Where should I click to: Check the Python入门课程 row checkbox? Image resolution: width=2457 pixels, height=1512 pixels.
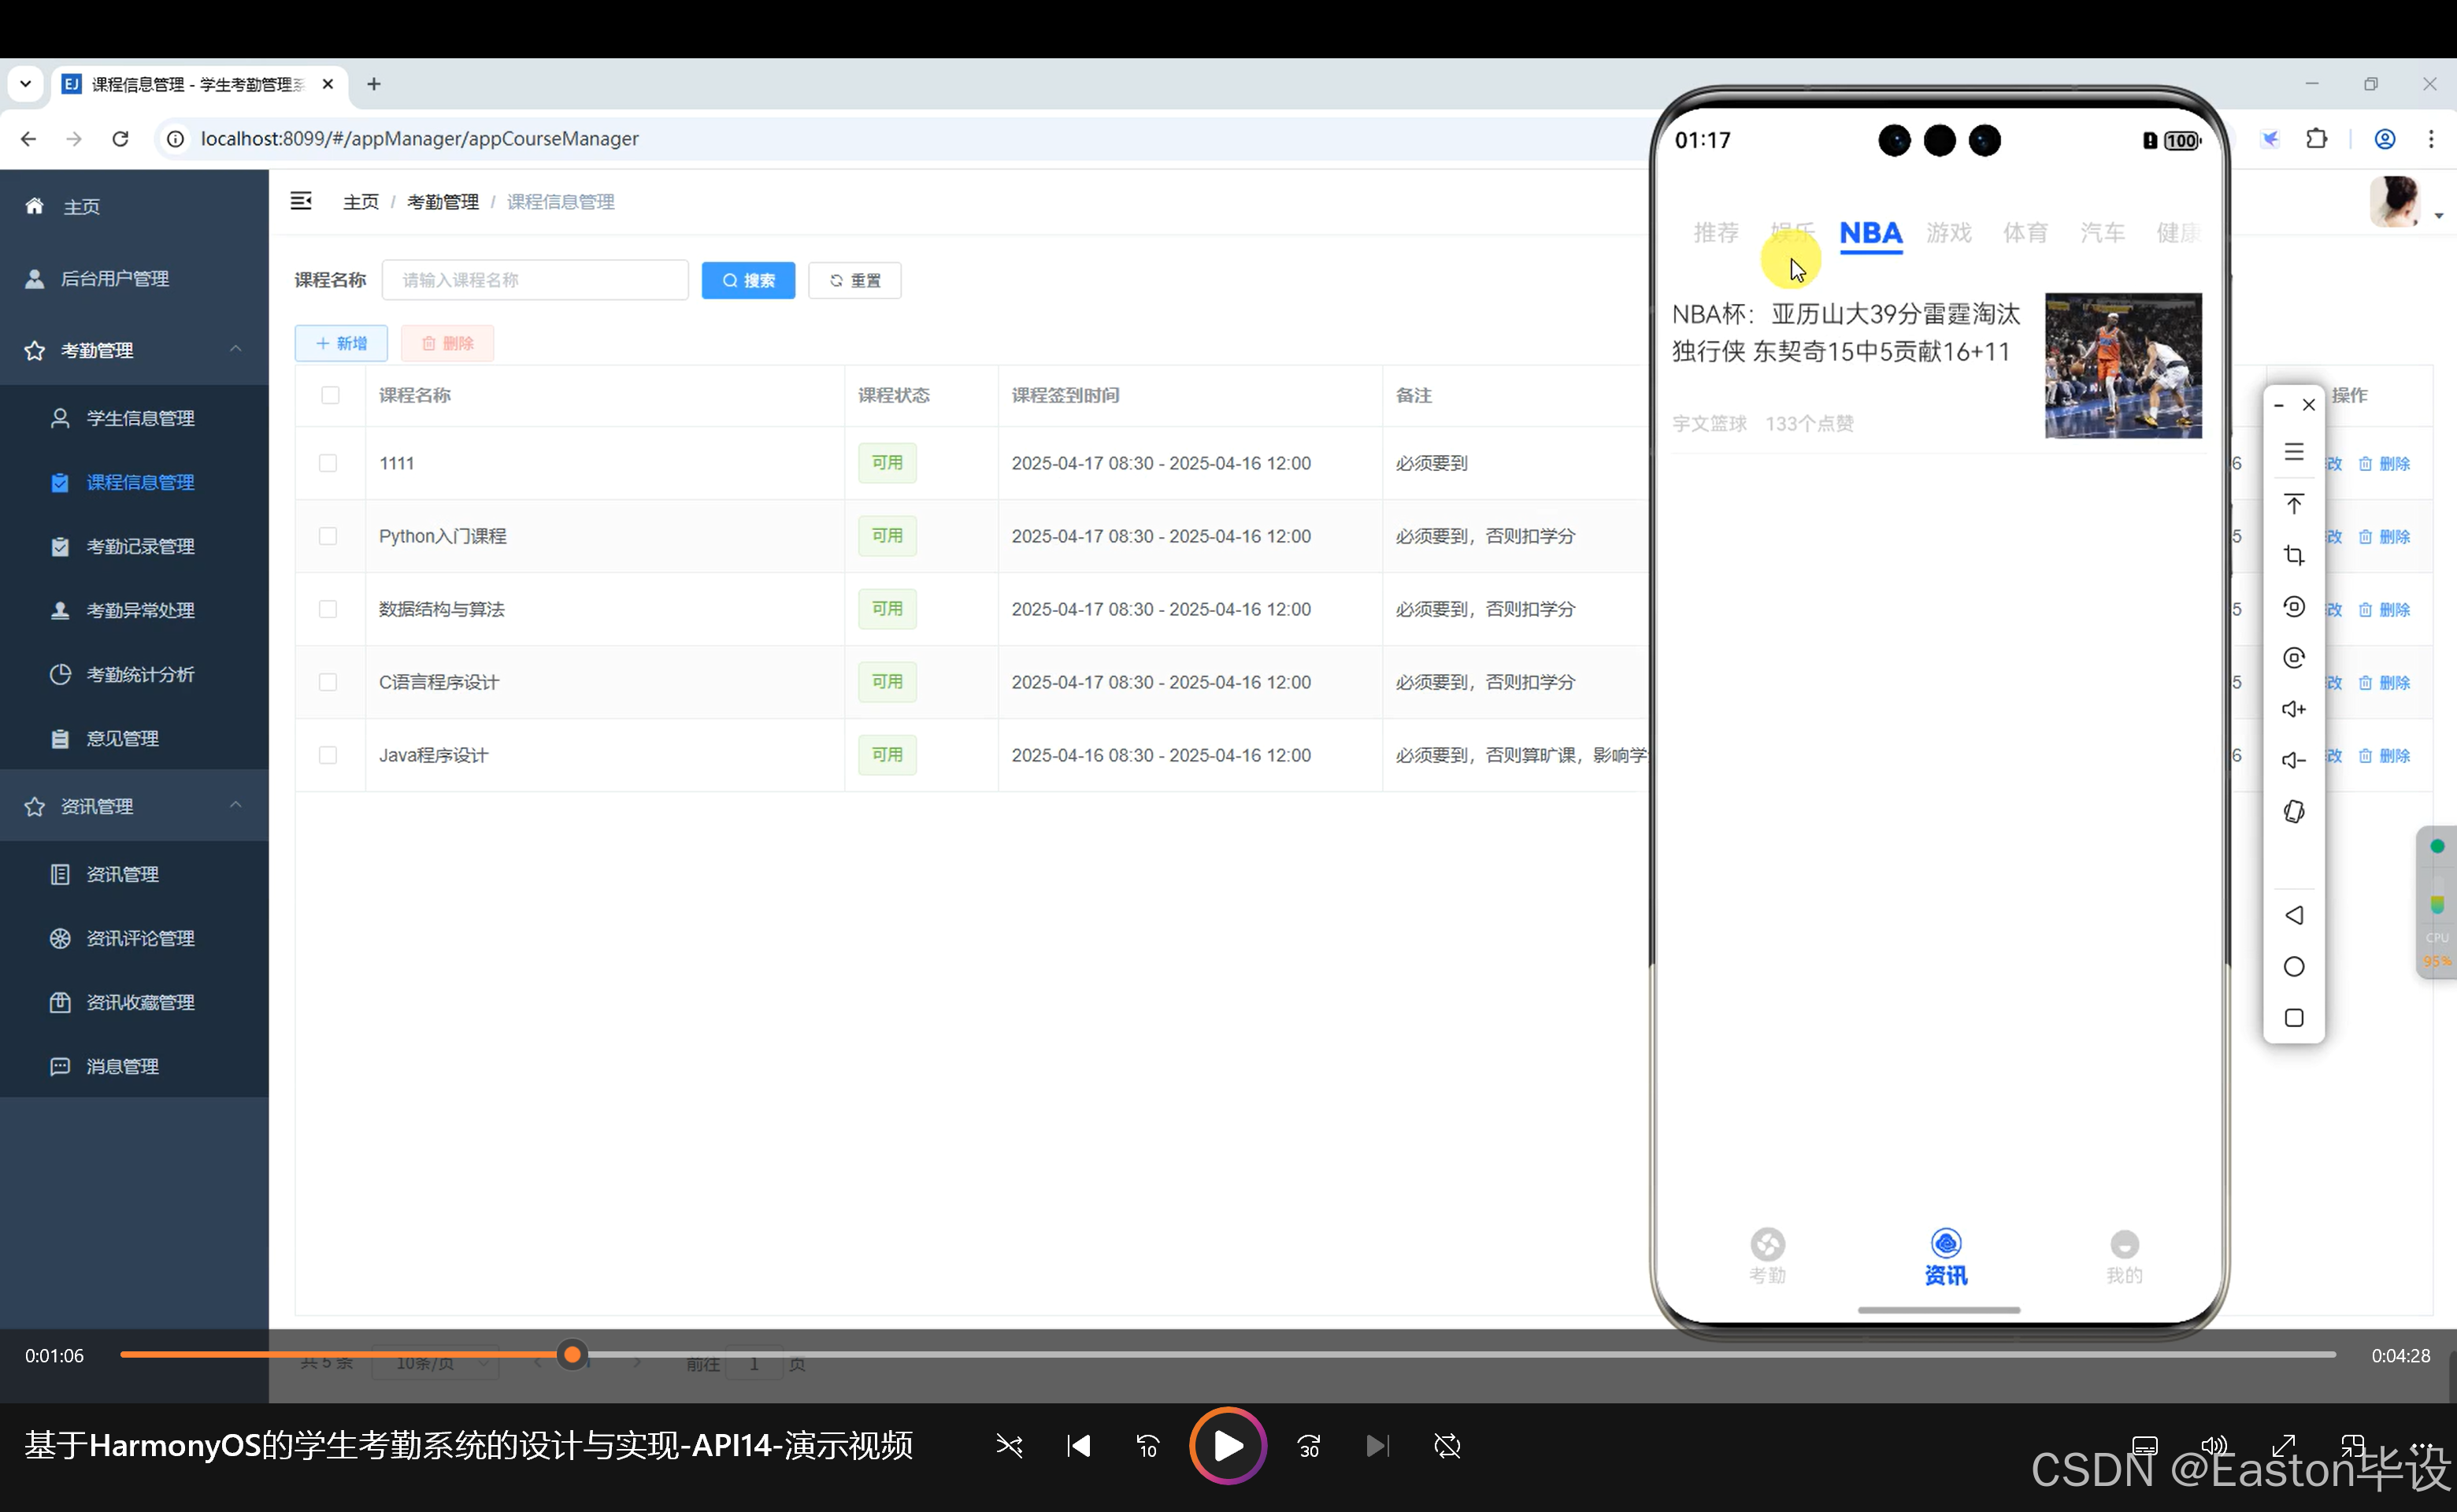click(328, 536)
